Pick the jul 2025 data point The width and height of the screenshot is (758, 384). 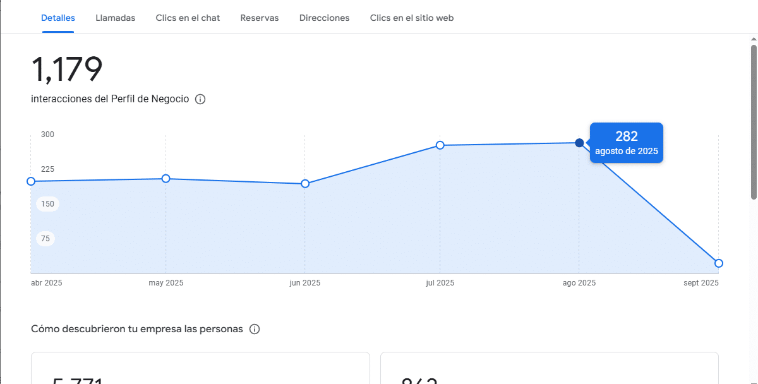coord(440,145)
